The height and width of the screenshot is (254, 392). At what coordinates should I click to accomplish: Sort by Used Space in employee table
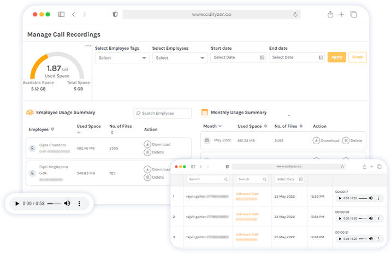click(79, 133)
